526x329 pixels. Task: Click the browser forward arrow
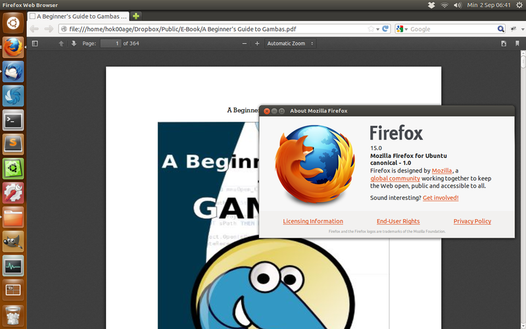point(49,29)
